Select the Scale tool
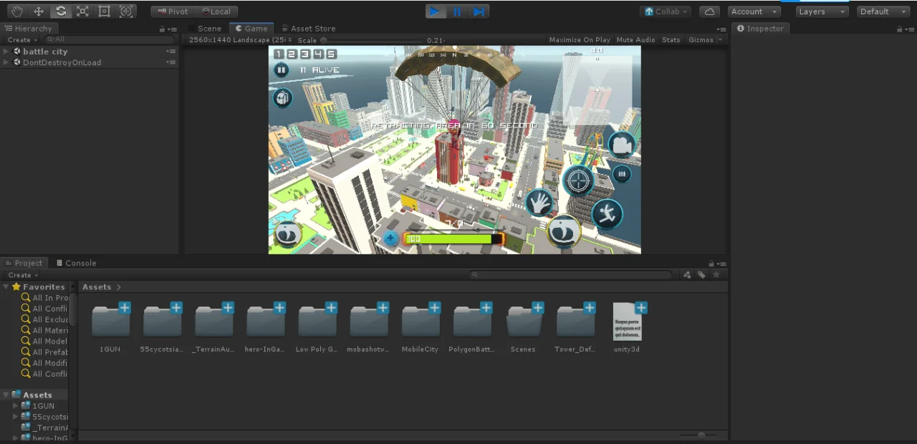This screenshot has height=444, width=917. (x=82, y=11)
